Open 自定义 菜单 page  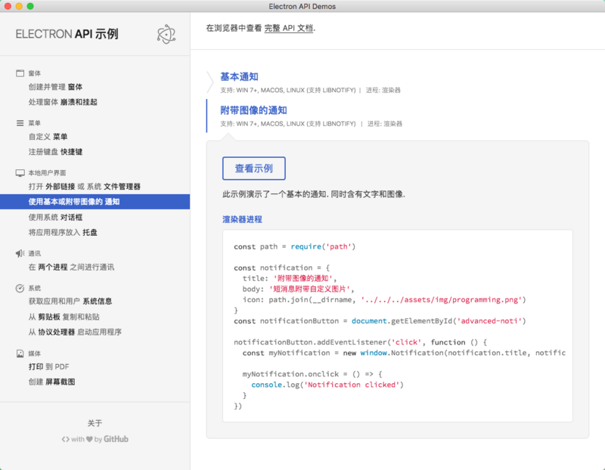click(48, 137)
